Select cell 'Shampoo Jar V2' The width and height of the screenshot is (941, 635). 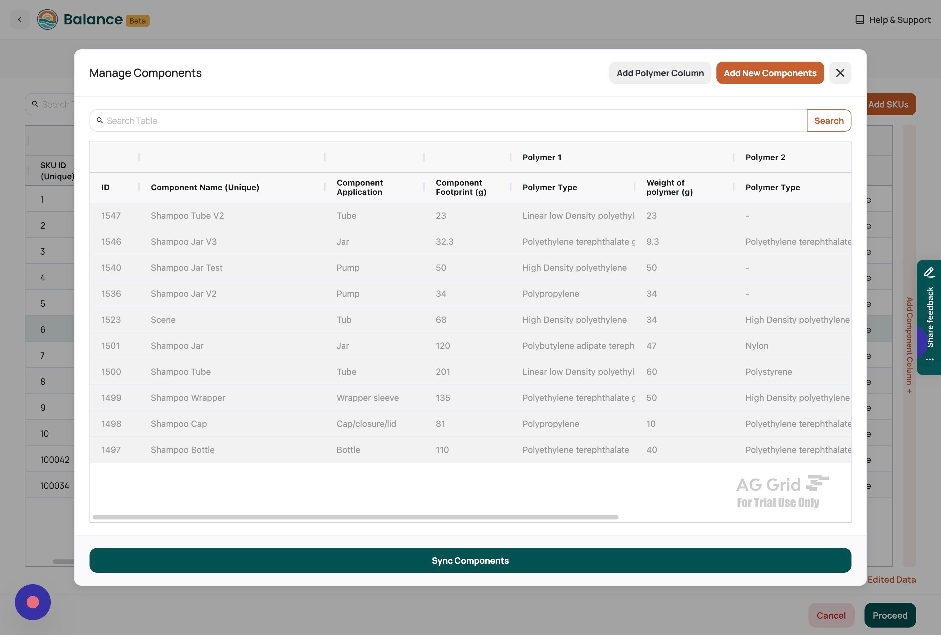(x=183, y=294)
